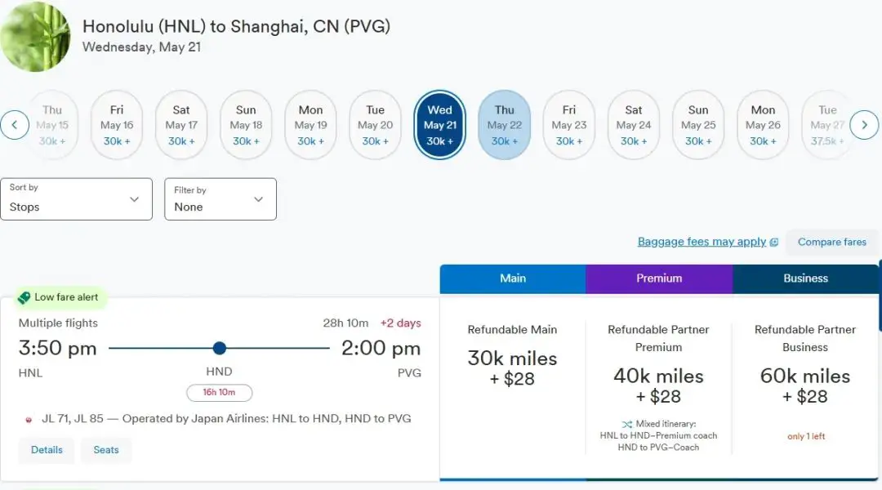The image size is (882, 490).
Task: Click the previous dates left arrow
Action: pos(15,125)
